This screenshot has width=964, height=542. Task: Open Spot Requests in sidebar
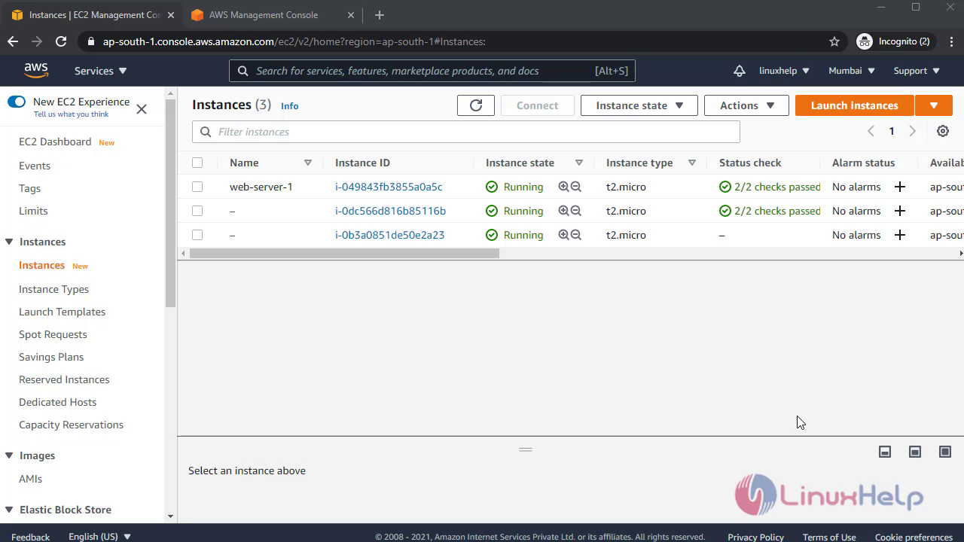(53, 334)
